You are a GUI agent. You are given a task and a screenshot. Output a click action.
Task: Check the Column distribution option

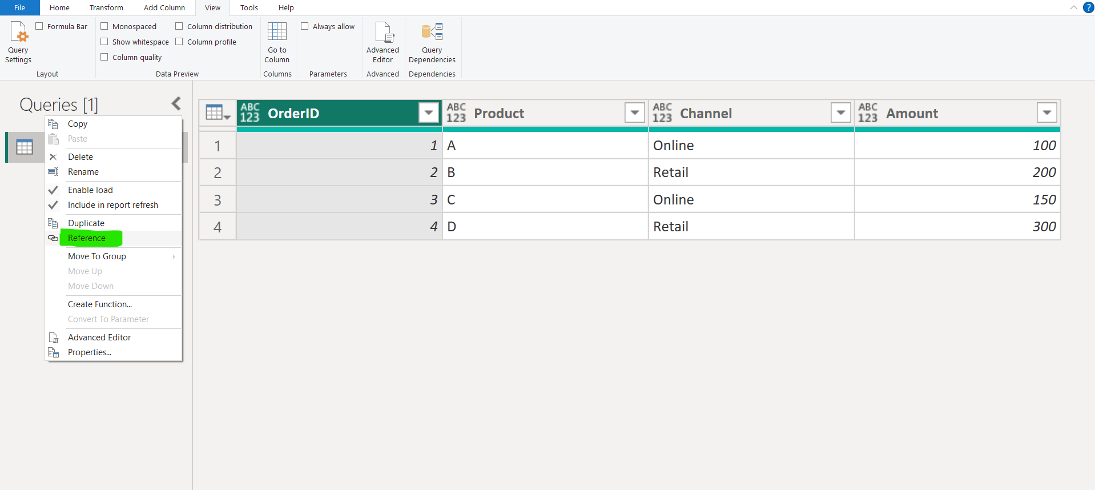click(179, 26)
